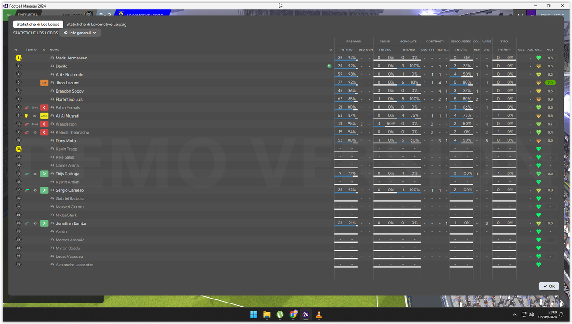Click the condition heart icon for Mads Hermansen

click(538, 58)
